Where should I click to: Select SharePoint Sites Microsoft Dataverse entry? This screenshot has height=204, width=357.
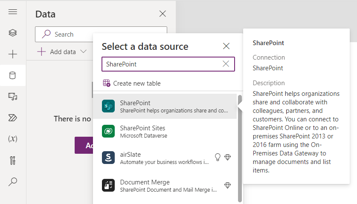click(x=165, y=132)
